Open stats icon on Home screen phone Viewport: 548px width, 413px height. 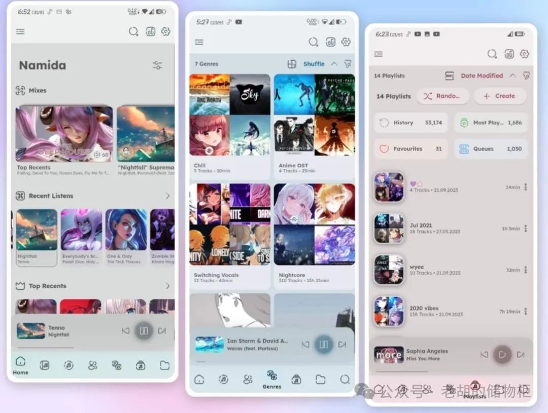[x=151, y=32]
